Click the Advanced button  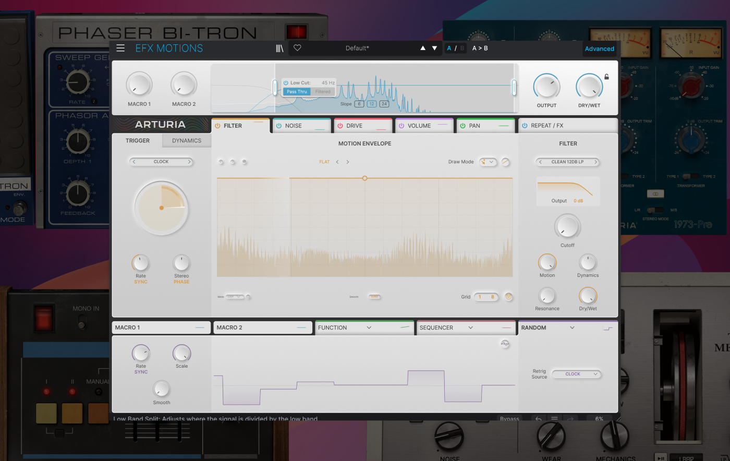tap(600, 48)
